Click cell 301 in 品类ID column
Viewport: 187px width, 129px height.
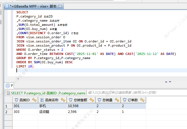[x=25, y=106]
